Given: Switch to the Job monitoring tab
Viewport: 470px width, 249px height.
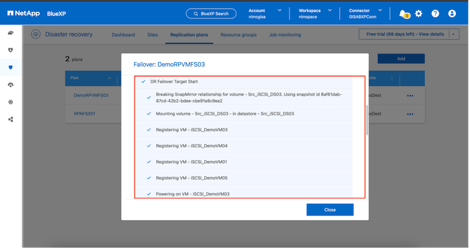Looking at the screenshot, I should click(285, 35).
